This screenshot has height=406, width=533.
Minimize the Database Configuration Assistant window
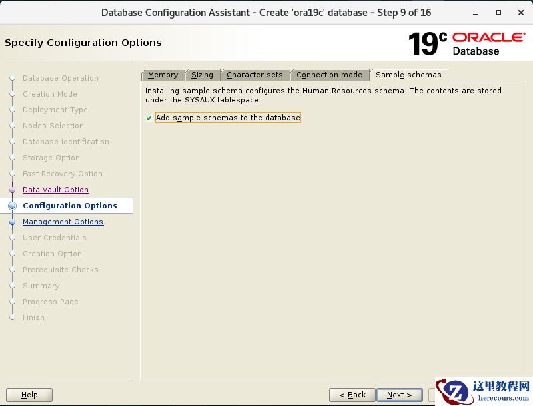[476, 13]
